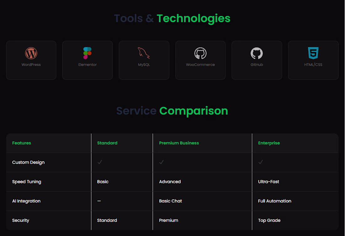Image resolution: width=345 pixels, height=236 pixels.
Task: Click the Speed Tuning row label
Action: [27, 182]
